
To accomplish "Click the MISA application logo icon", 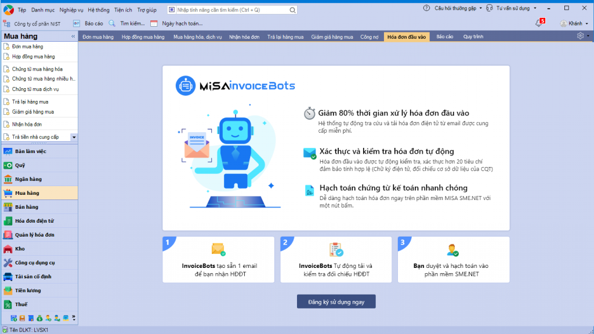I will coord(8,9).
